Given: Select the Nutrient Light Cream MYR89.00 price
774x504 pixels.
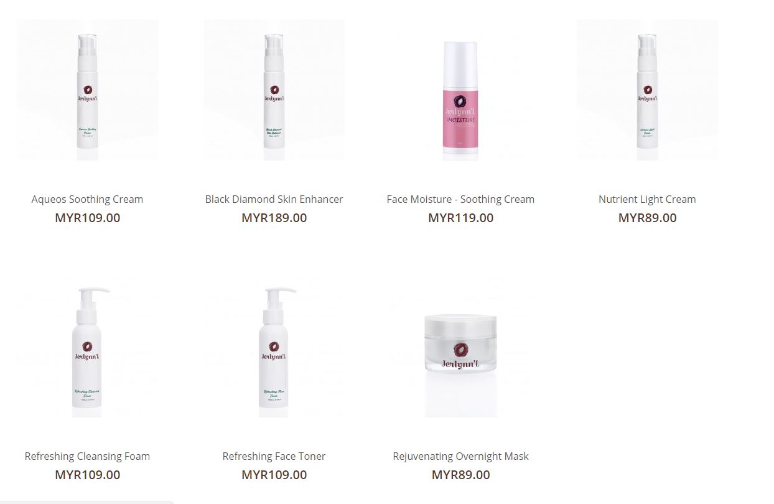Looking at the screenshot, I should (647, 218).
